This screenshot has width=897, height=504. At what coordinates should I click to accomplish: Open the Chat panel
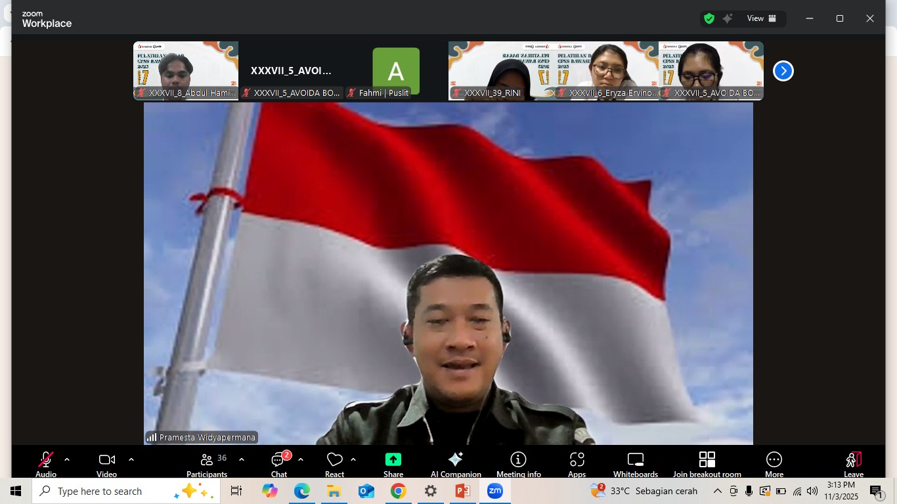pyautogui.click(x=279, y=463)
